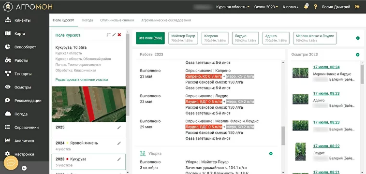Click Лосик Дмитрий user name
Image resolution: width=366 pixels, height=174 pixels.
pyautogui.click(x=336, y=7)
